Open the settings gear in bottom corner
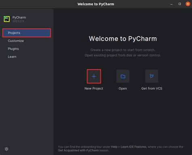The height and width of the screenshot is (155, 192). click(x=6, y=149)
